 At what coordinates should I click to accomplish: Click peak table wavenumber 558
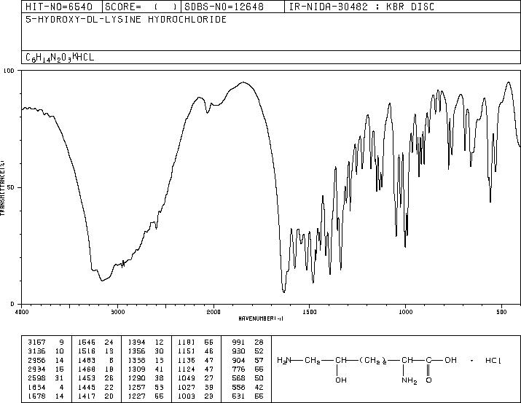pos(238,388)
